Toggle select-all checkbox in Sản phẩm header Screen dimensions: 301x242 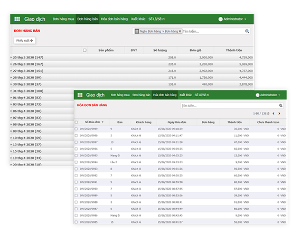click(84, 50)
